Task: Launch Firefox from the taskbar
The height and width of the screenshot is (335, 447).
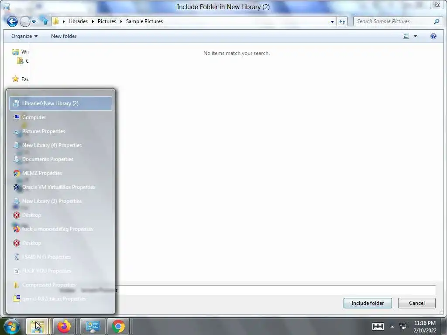Action: tap(64, 326)
